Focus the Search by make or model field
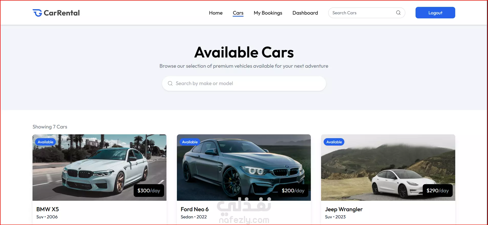Image resolution: width=488 pixels, height=225 pixels. pos(244,84)
